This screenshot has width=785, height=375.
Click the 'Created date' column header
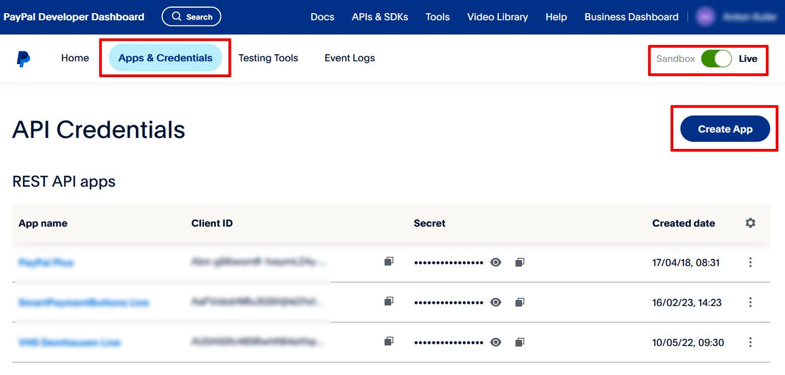point(684,223)
